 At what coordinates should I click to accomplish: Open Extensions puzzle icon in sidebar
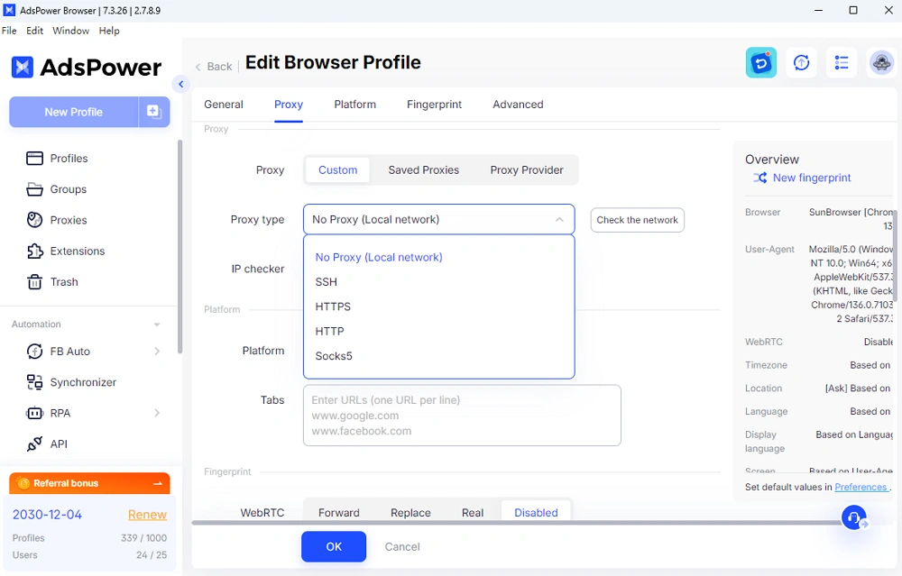34,251
